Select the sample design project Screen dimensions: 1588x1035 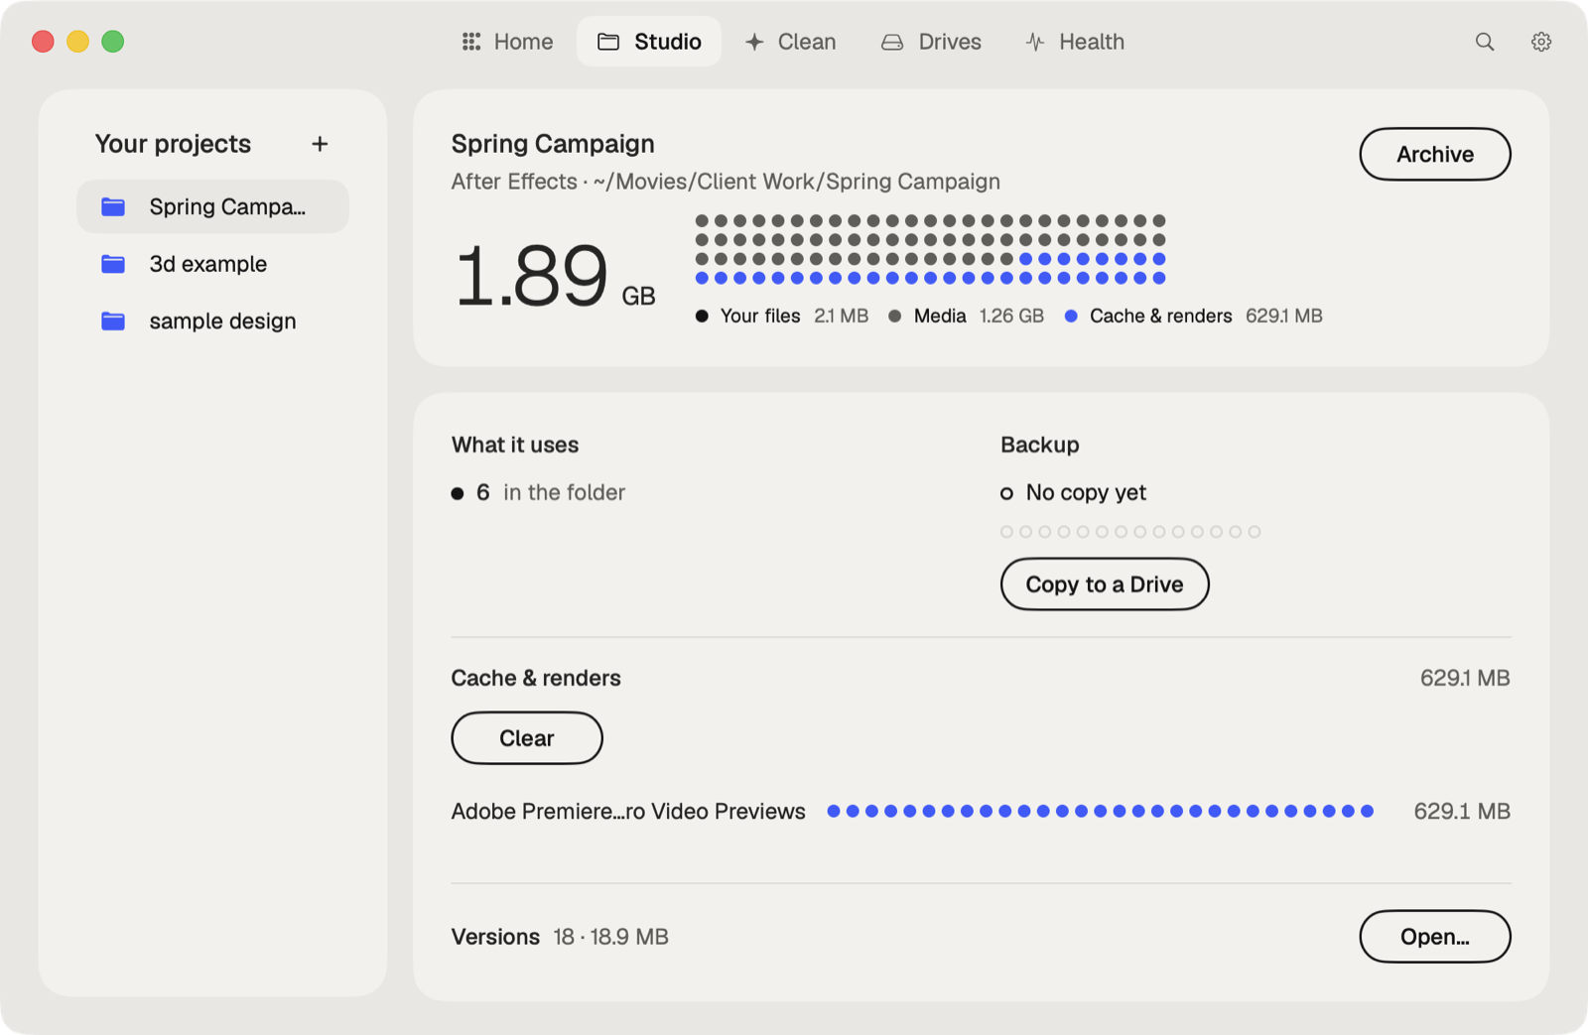[212, 322]
